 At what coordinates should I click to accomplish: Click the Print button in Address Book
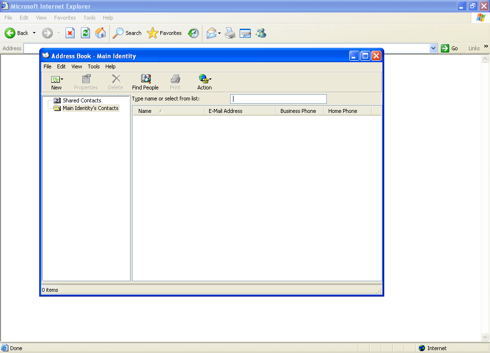(x=175, y=82)
